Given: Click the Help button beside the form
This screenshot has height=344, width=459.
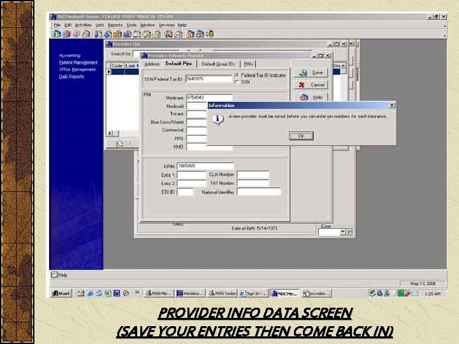Looking at the screenshot, I should click(310, 97).
